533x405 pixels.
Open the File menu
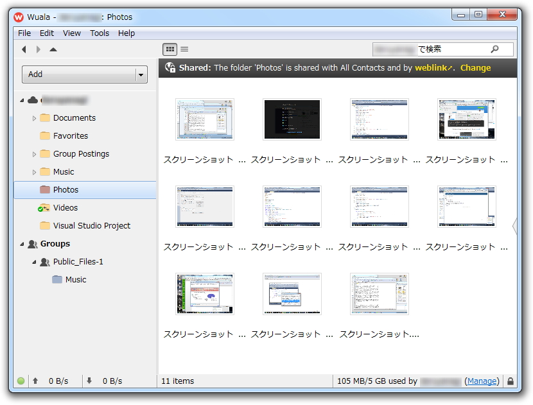[x=24, y=33]
